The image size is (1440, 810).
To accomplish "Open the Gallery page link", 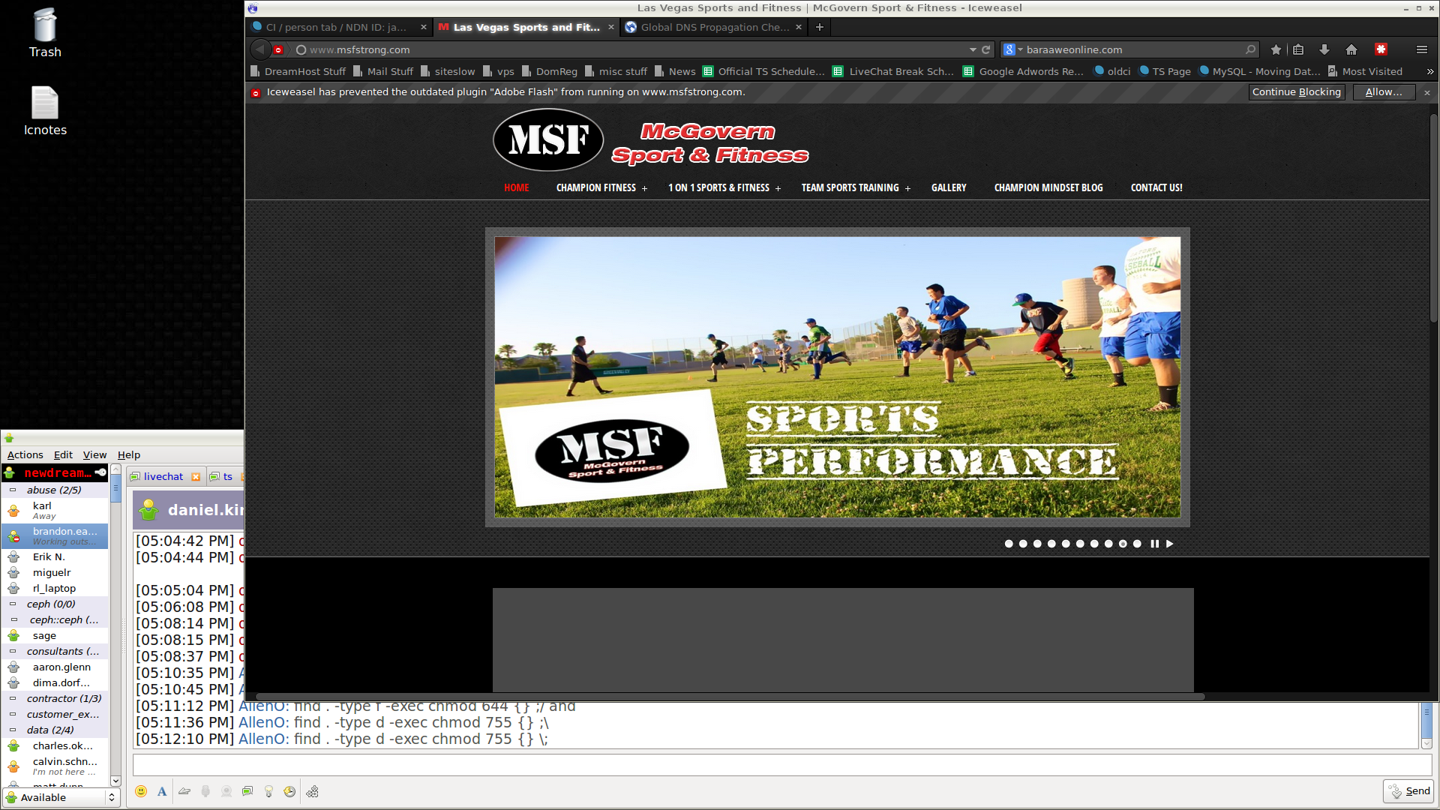I will click(x=949, y=187).
